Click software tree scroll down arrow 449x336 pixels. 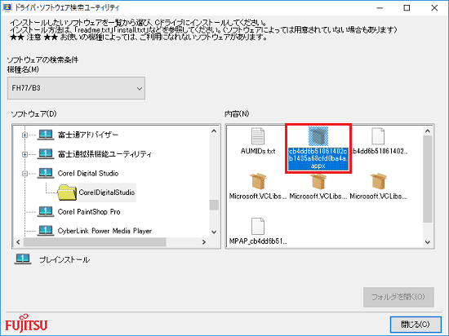[214, 232]
